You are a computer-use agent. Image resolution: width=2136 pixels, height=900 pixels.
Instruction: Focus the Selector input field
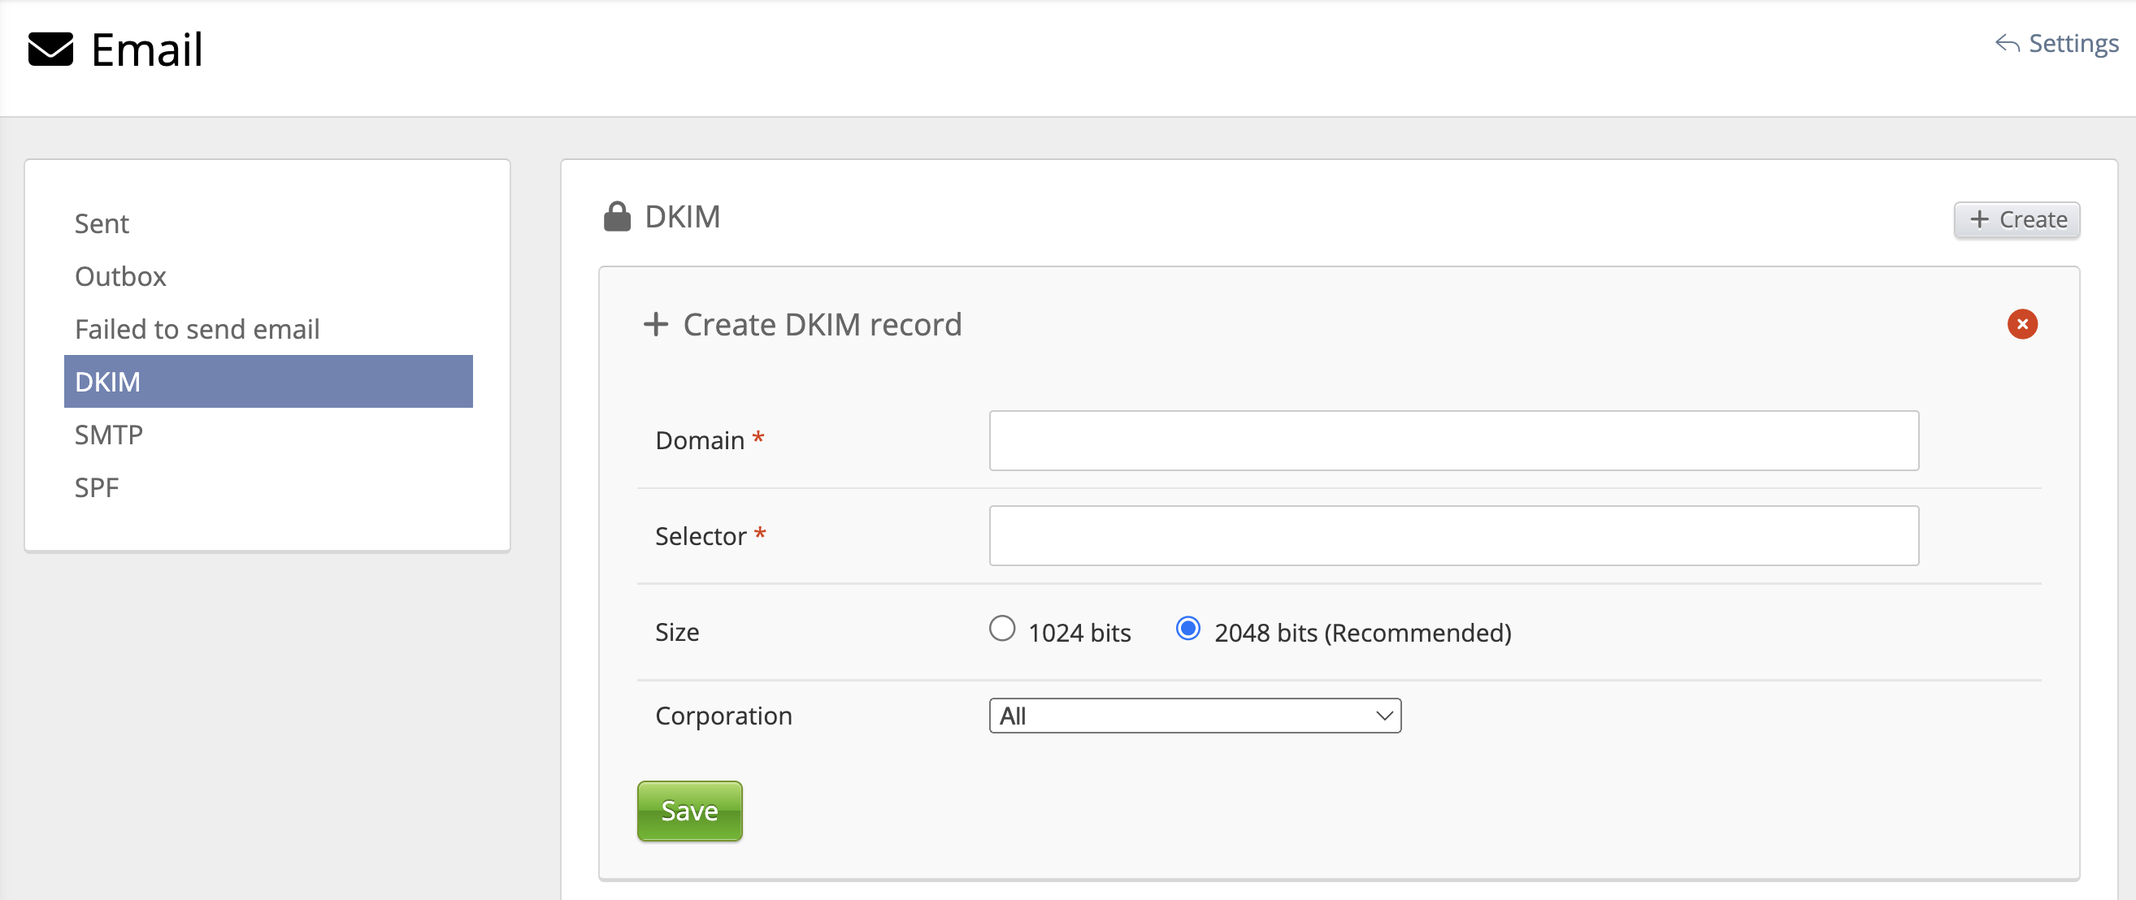point(1452,536)
